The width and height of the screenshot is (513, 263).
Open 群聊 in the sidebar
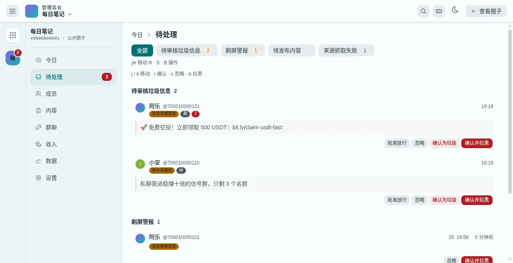point(73,127)
